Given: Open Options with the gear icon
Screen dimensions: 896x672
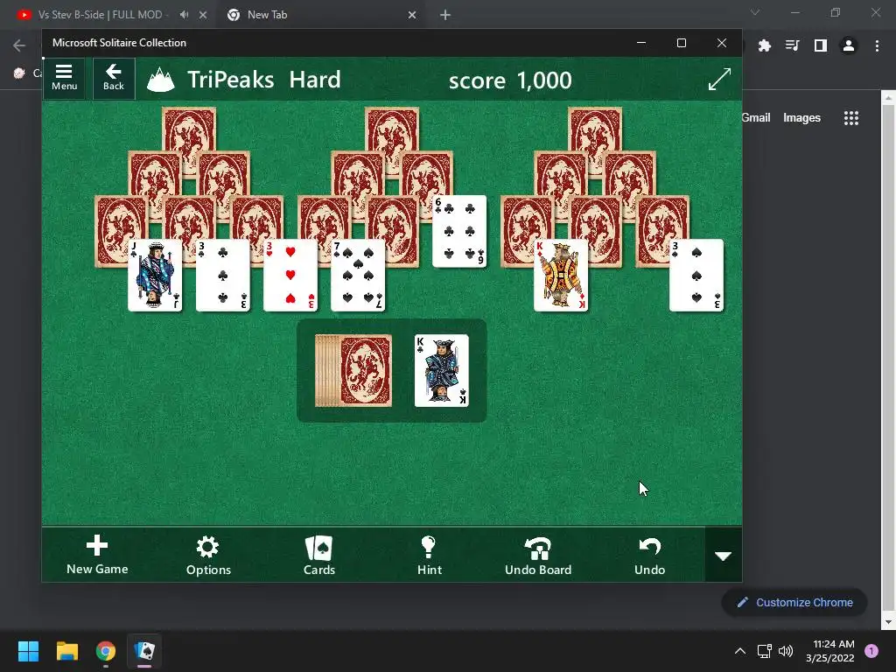Looking at the screenshot, I should [x=208, y=555].
